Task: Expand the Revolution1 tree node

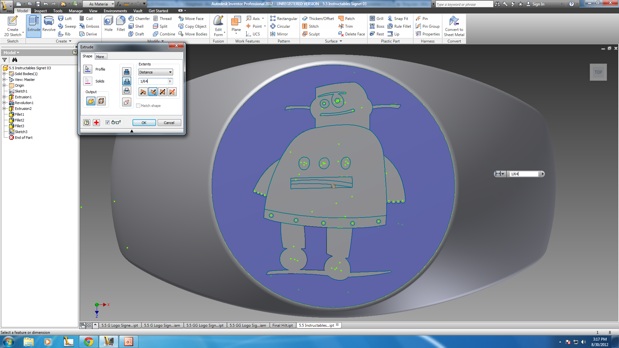Action: [x=5, y=103]
